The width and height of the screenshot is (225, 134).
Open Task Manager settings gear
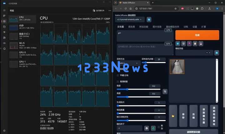coord(4,131)
